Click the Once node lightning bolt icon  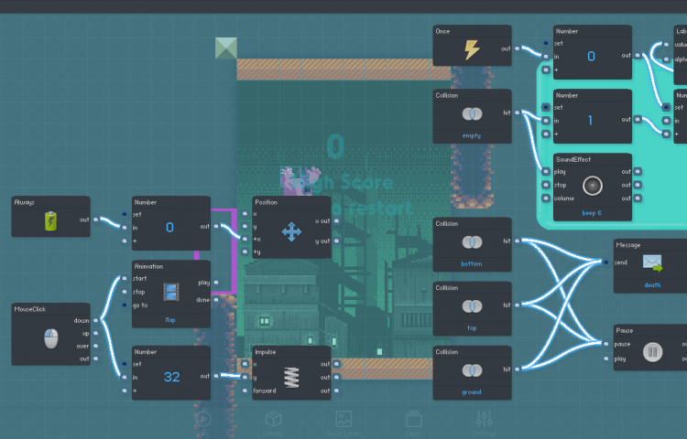click(x=472, y=49)
